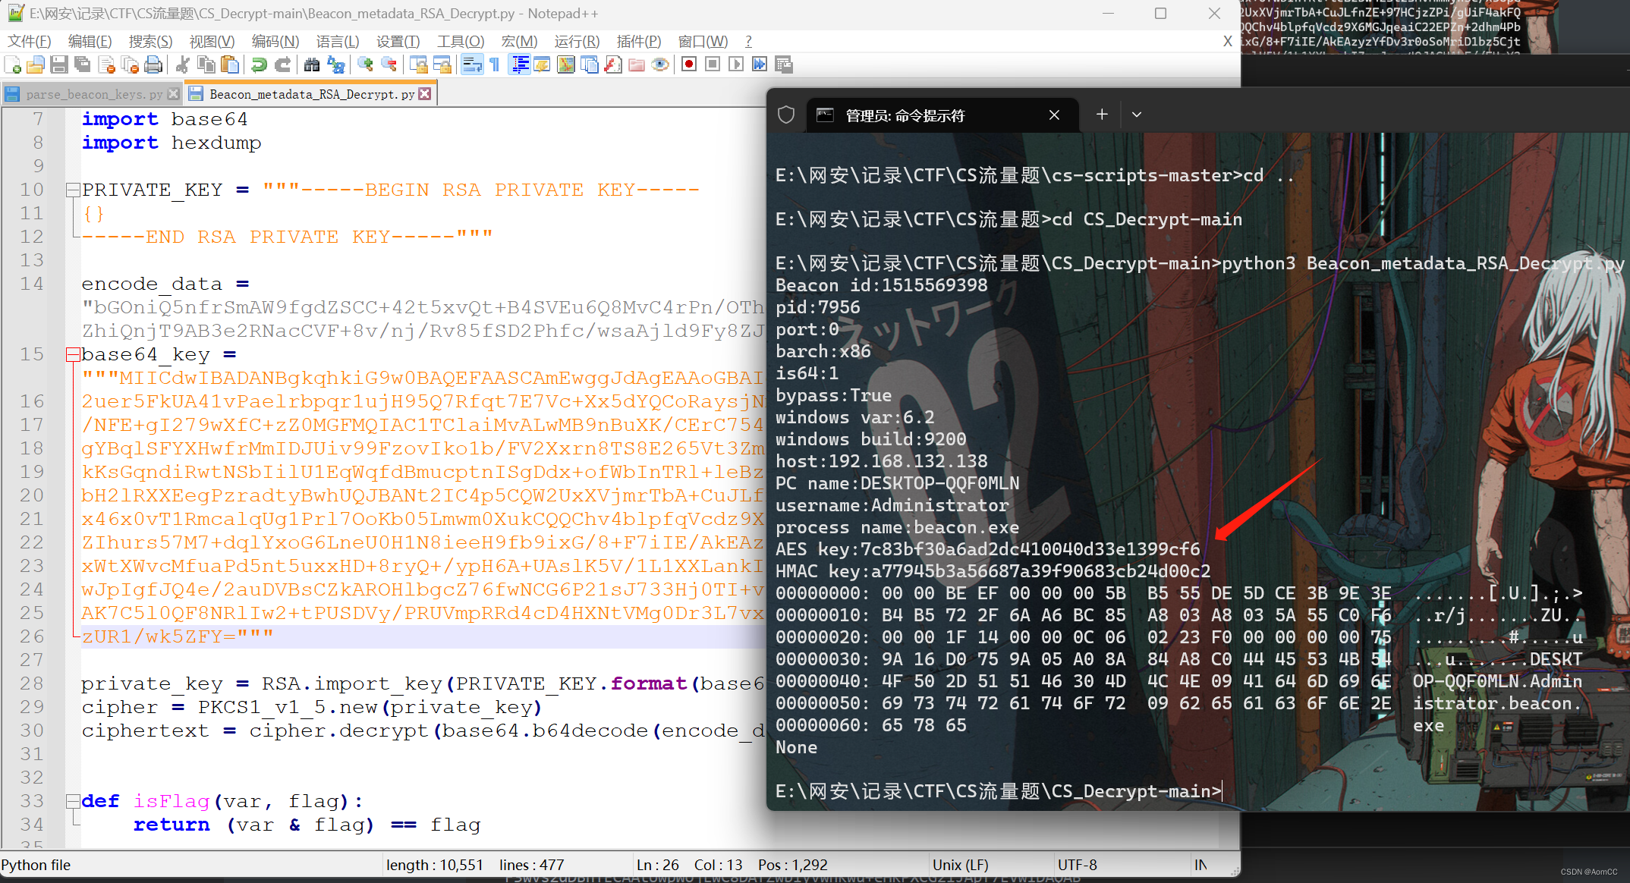Toggle synchronized horizontal scrolling
Screen dimensions: 1630x883
(442, 65)
